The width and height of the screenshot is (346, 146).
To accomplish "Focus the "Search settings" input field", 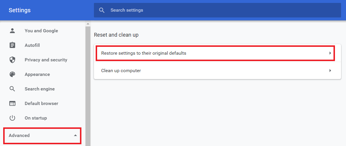I will (221, 10).
